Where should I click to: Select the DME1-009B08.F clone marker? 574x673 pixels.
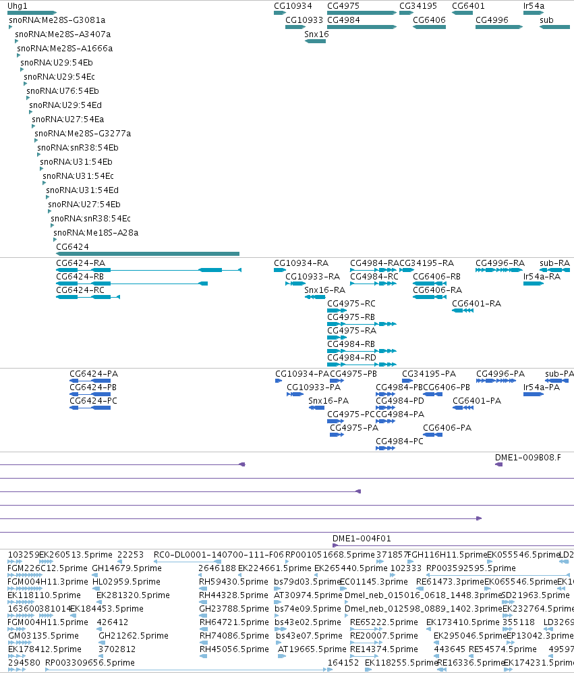(499, 464)
